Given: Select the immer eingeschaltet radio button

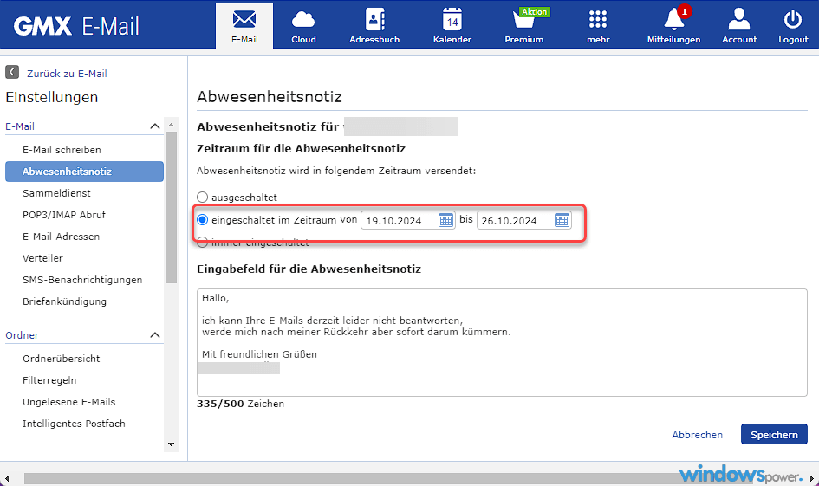Looking at the screenshot, I should click(202, 243).
